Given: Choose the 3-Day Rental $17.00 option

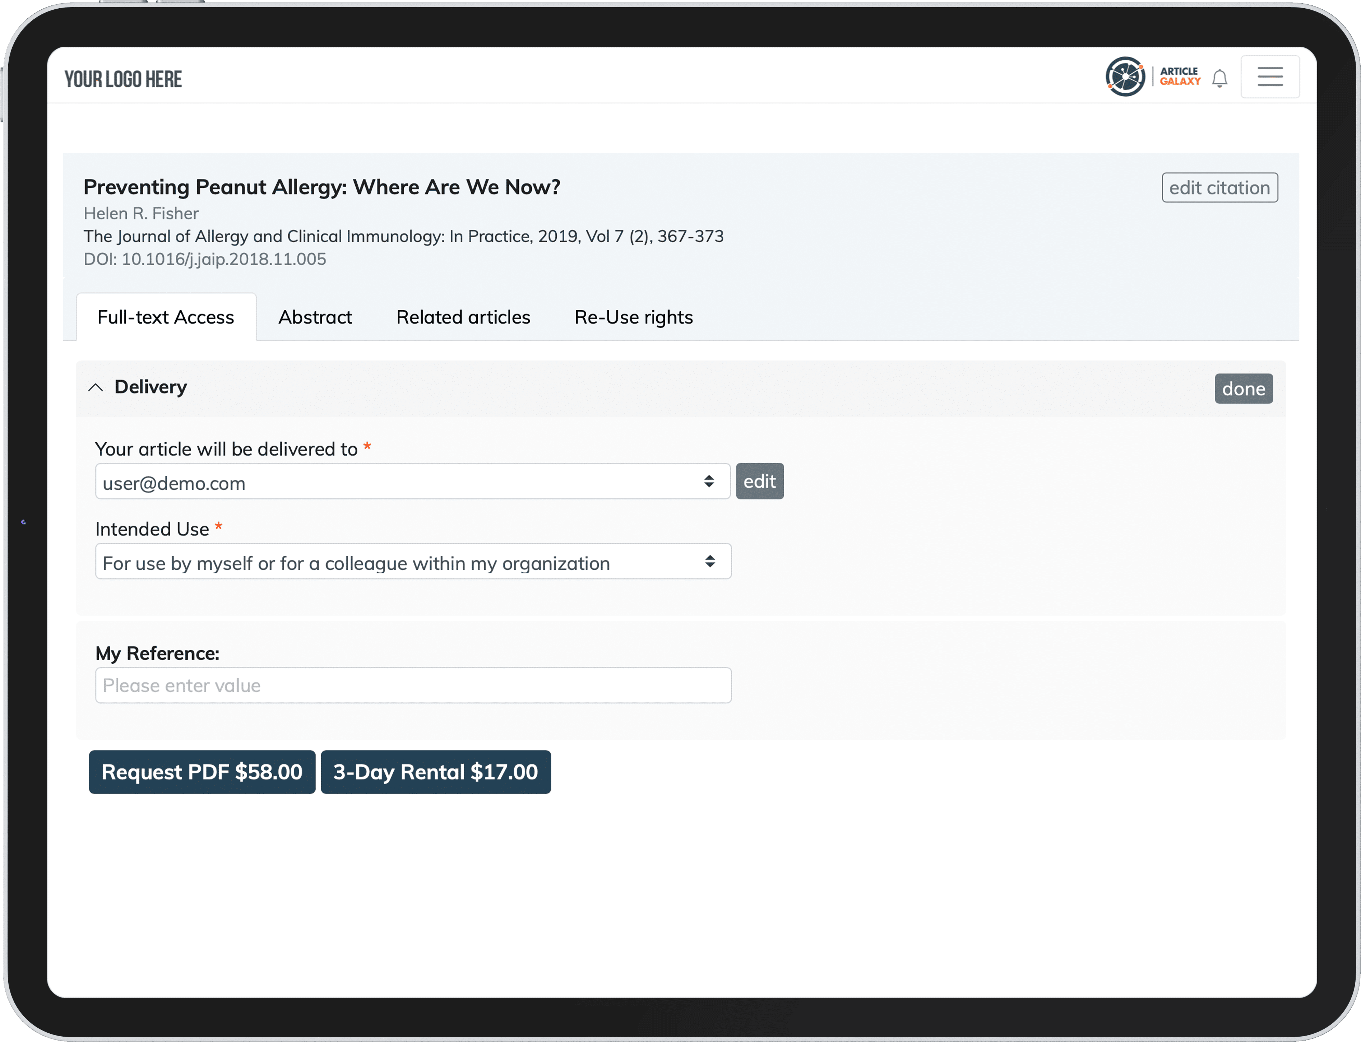Looking at the screenshot, I should 435,772.
